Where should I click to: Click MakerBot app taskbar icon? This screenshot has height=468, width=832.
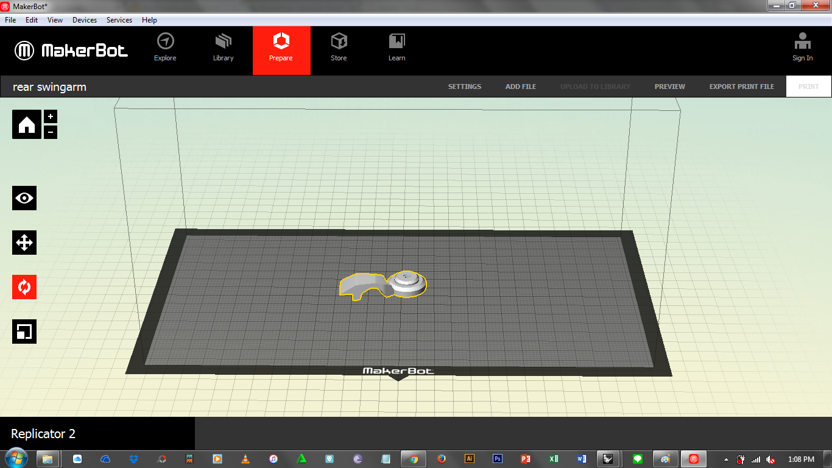pos(694,459)
